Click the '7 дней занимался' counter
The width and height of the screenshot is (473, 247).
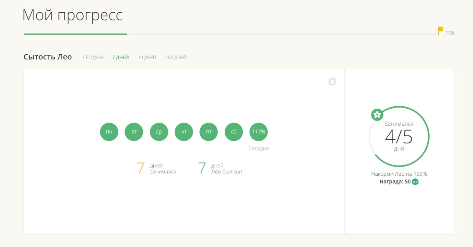coord(156,169)
